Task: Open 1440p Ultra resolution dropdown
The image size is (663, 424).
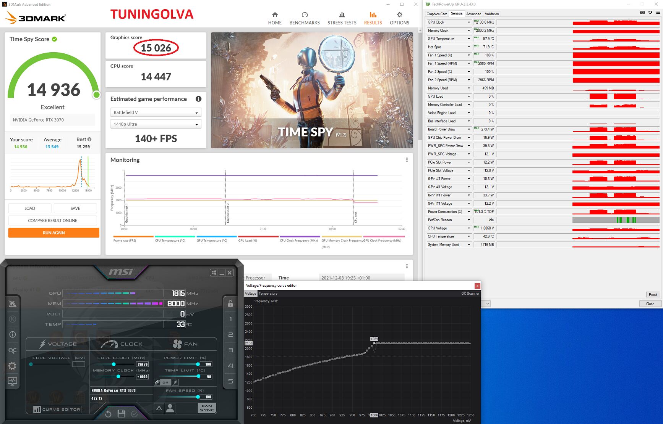Action: point(156,124)
